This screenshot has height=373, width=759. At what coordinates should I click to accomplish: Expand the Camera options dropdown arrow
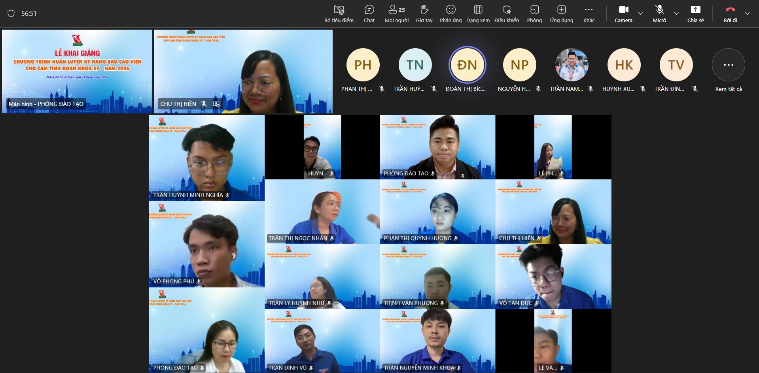pos(641,13)
